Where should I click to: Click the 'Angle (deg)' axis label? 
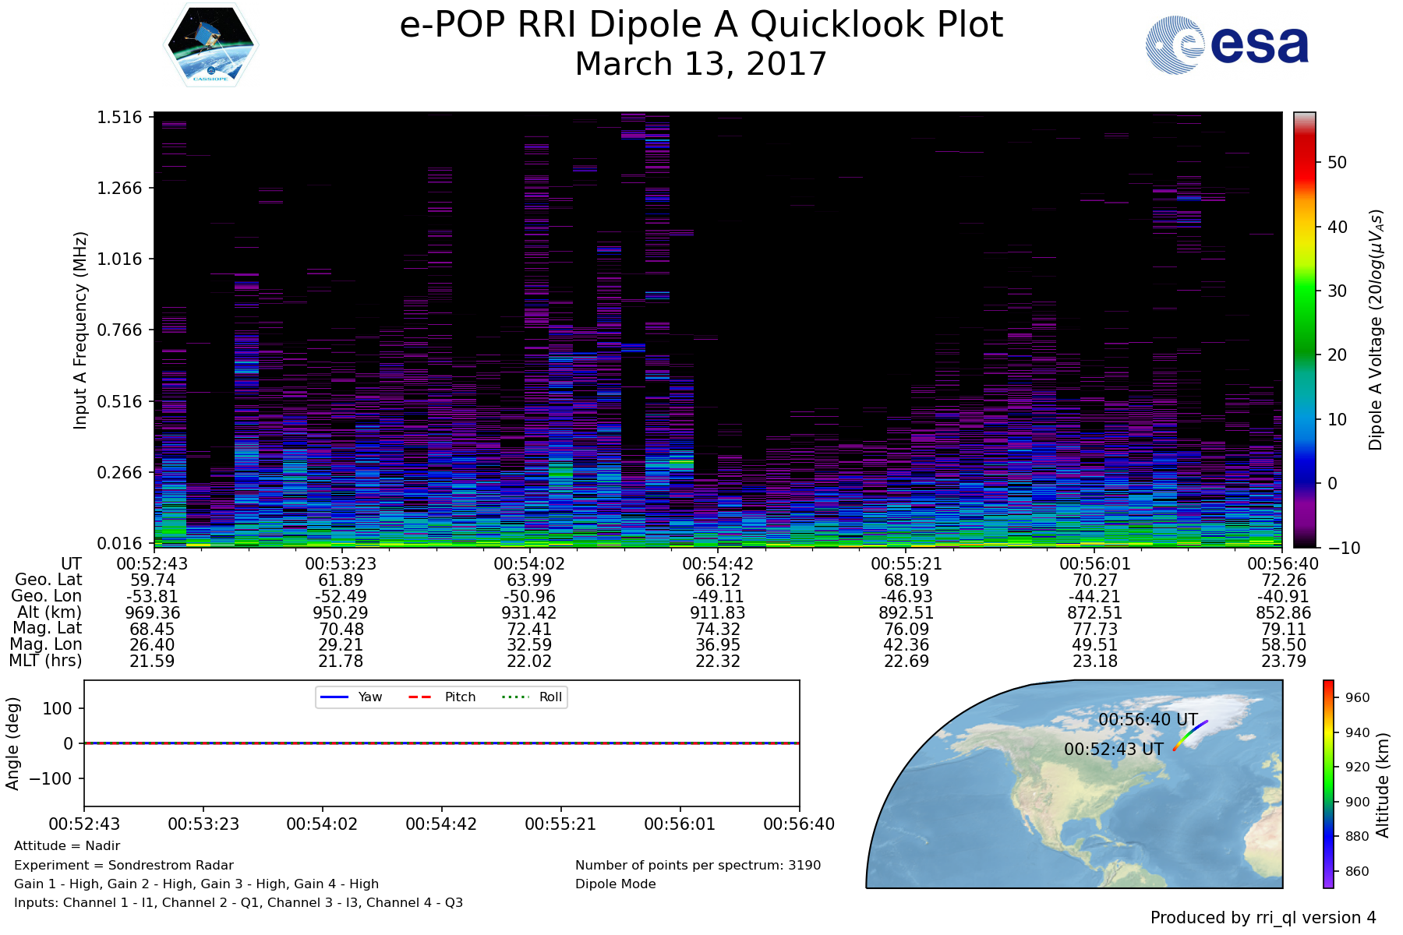point(12,743)
